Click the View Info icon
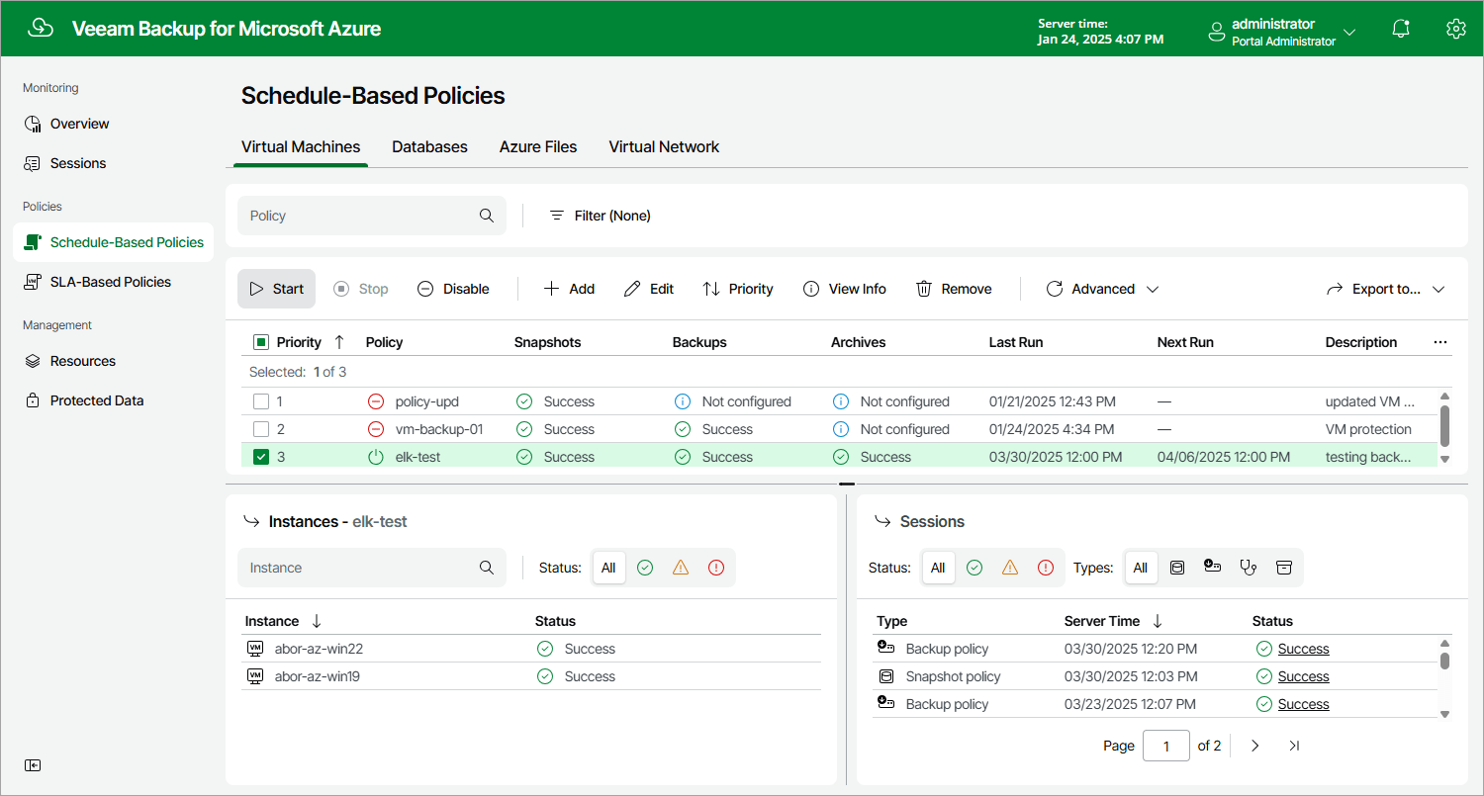1484x796 pixels. pyautogui.click(x=813, y=288)
